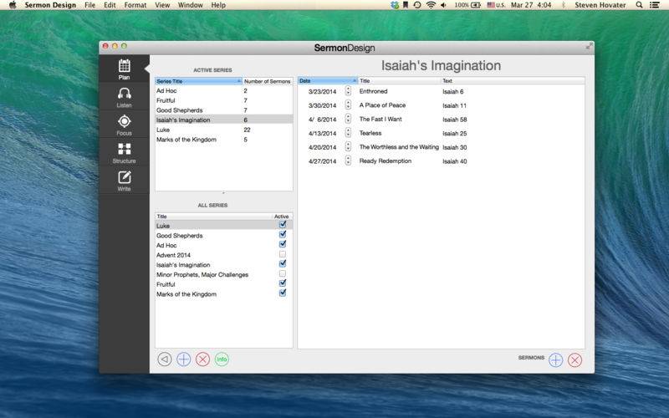
Task: Open the File menu
Action: tap(90, 5)
